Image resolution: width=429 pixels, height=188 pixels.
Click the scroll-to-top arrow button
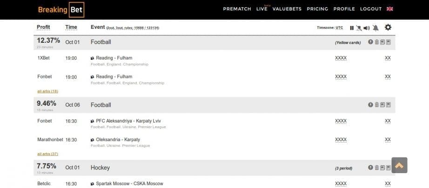[399, 165]
